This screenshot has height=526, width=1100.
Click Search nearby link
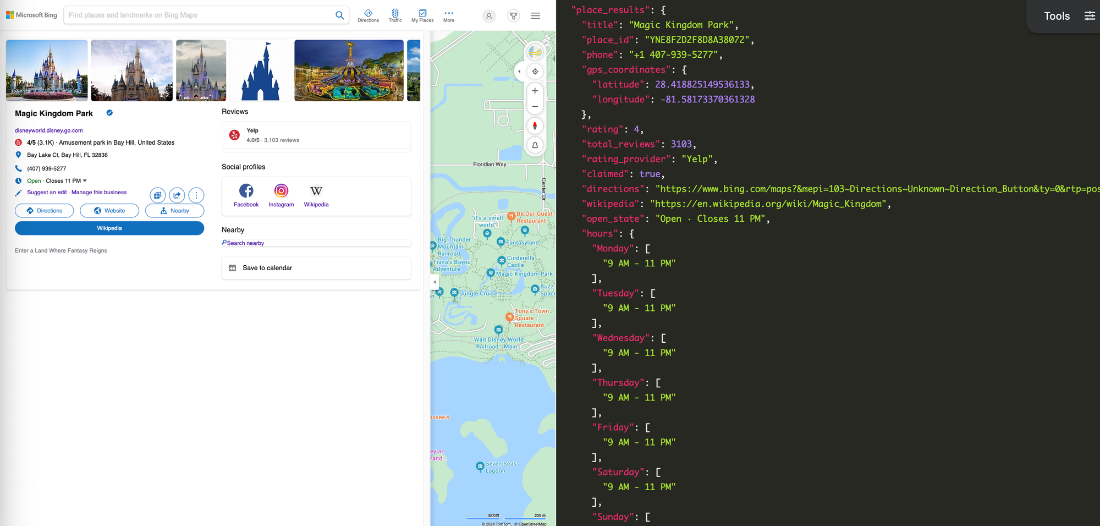(245, 243)
